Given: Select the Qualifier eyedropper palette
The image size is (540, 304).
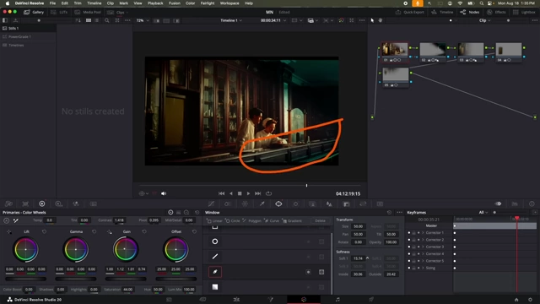Looking at the screenshot, I should (262, 204).
